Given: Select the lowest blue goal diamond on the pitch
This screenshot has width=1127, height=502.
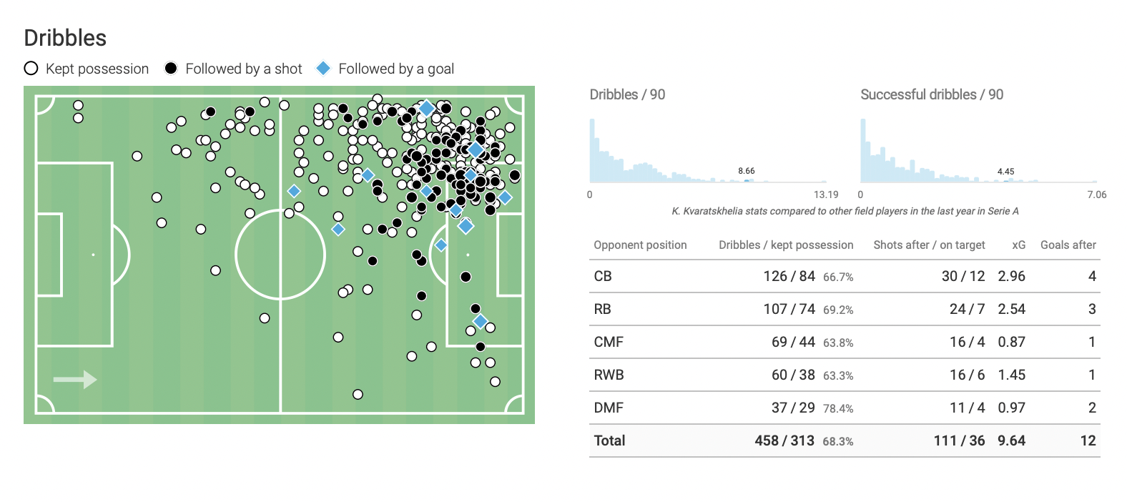Looking at the screenshot, I should 481,321.
